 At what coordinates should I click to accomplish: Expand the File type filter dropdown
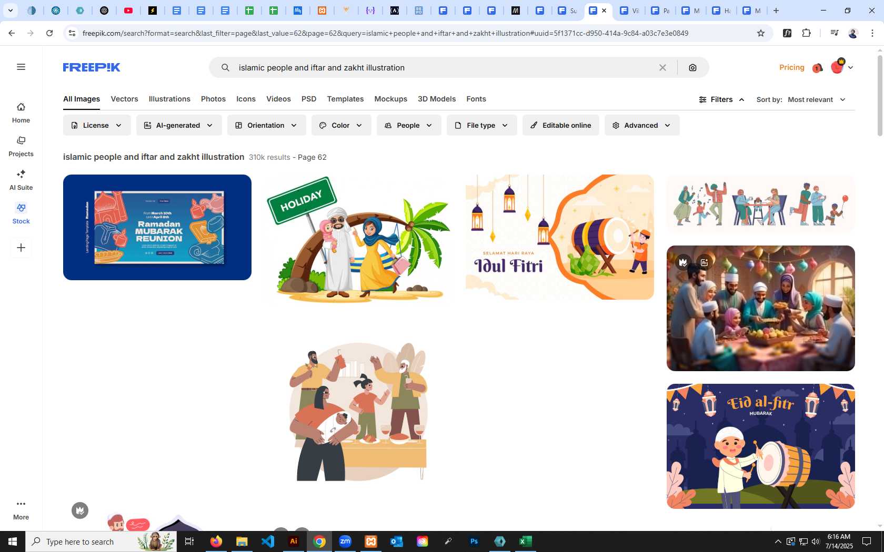482,125
